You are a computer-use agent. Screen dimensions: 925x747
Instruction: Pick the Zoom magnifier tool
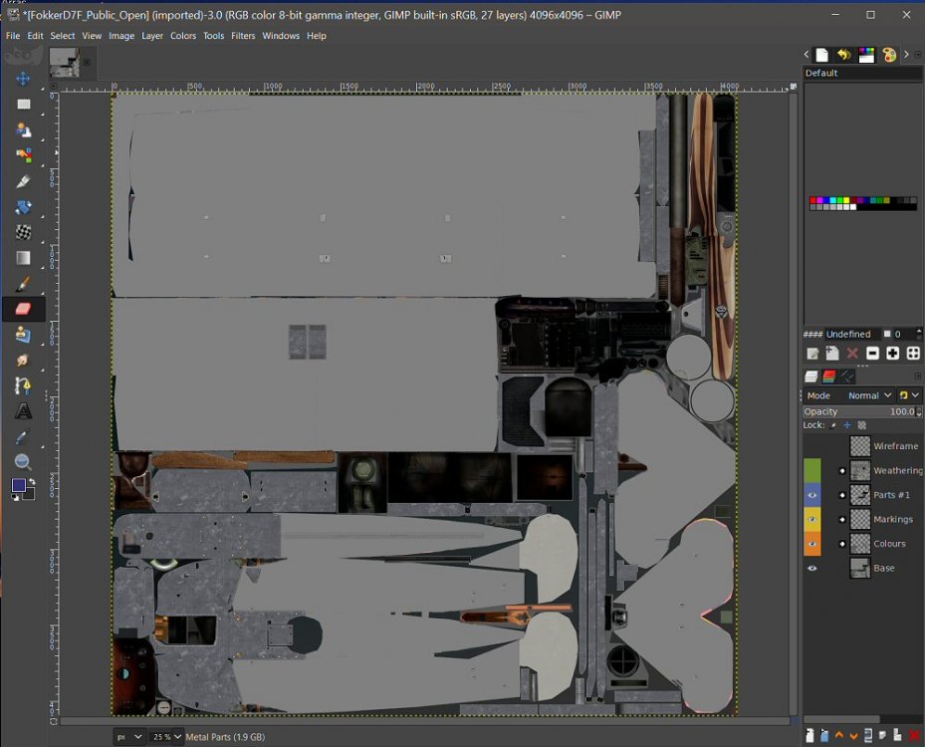(x=23, y=462)
